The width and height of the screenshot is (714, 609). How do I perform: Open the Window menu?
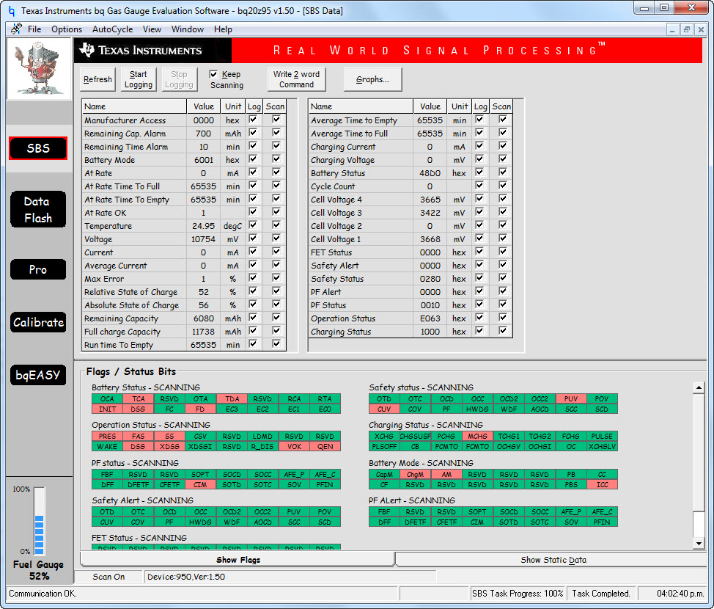[x=187, y=29]
